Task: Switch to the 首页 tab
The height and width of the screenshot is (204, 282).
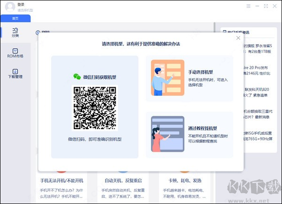Action: point(16,18)
